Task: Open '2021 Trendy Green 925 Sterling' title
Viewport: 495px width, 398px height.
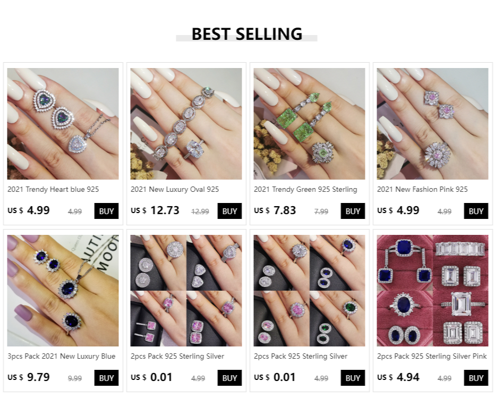Action: [x=305, y=189]
